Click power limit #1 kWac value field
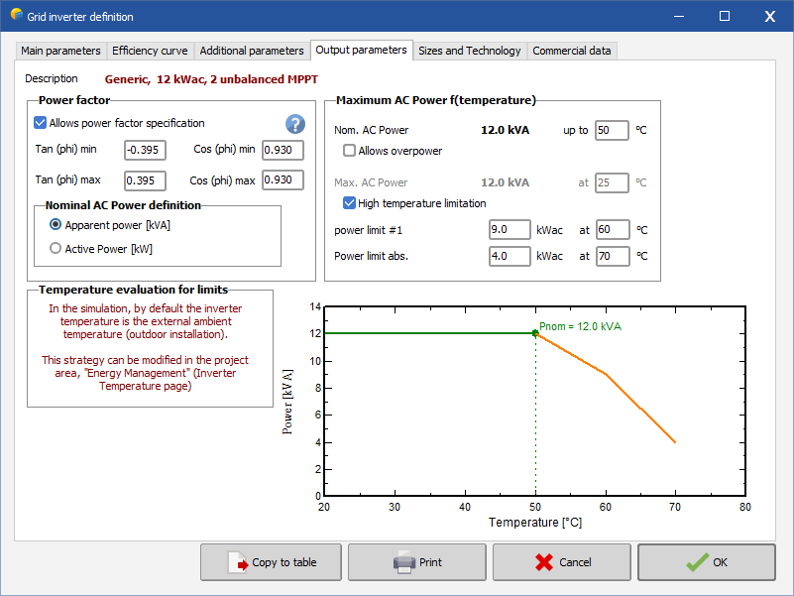 pos(510,230)
